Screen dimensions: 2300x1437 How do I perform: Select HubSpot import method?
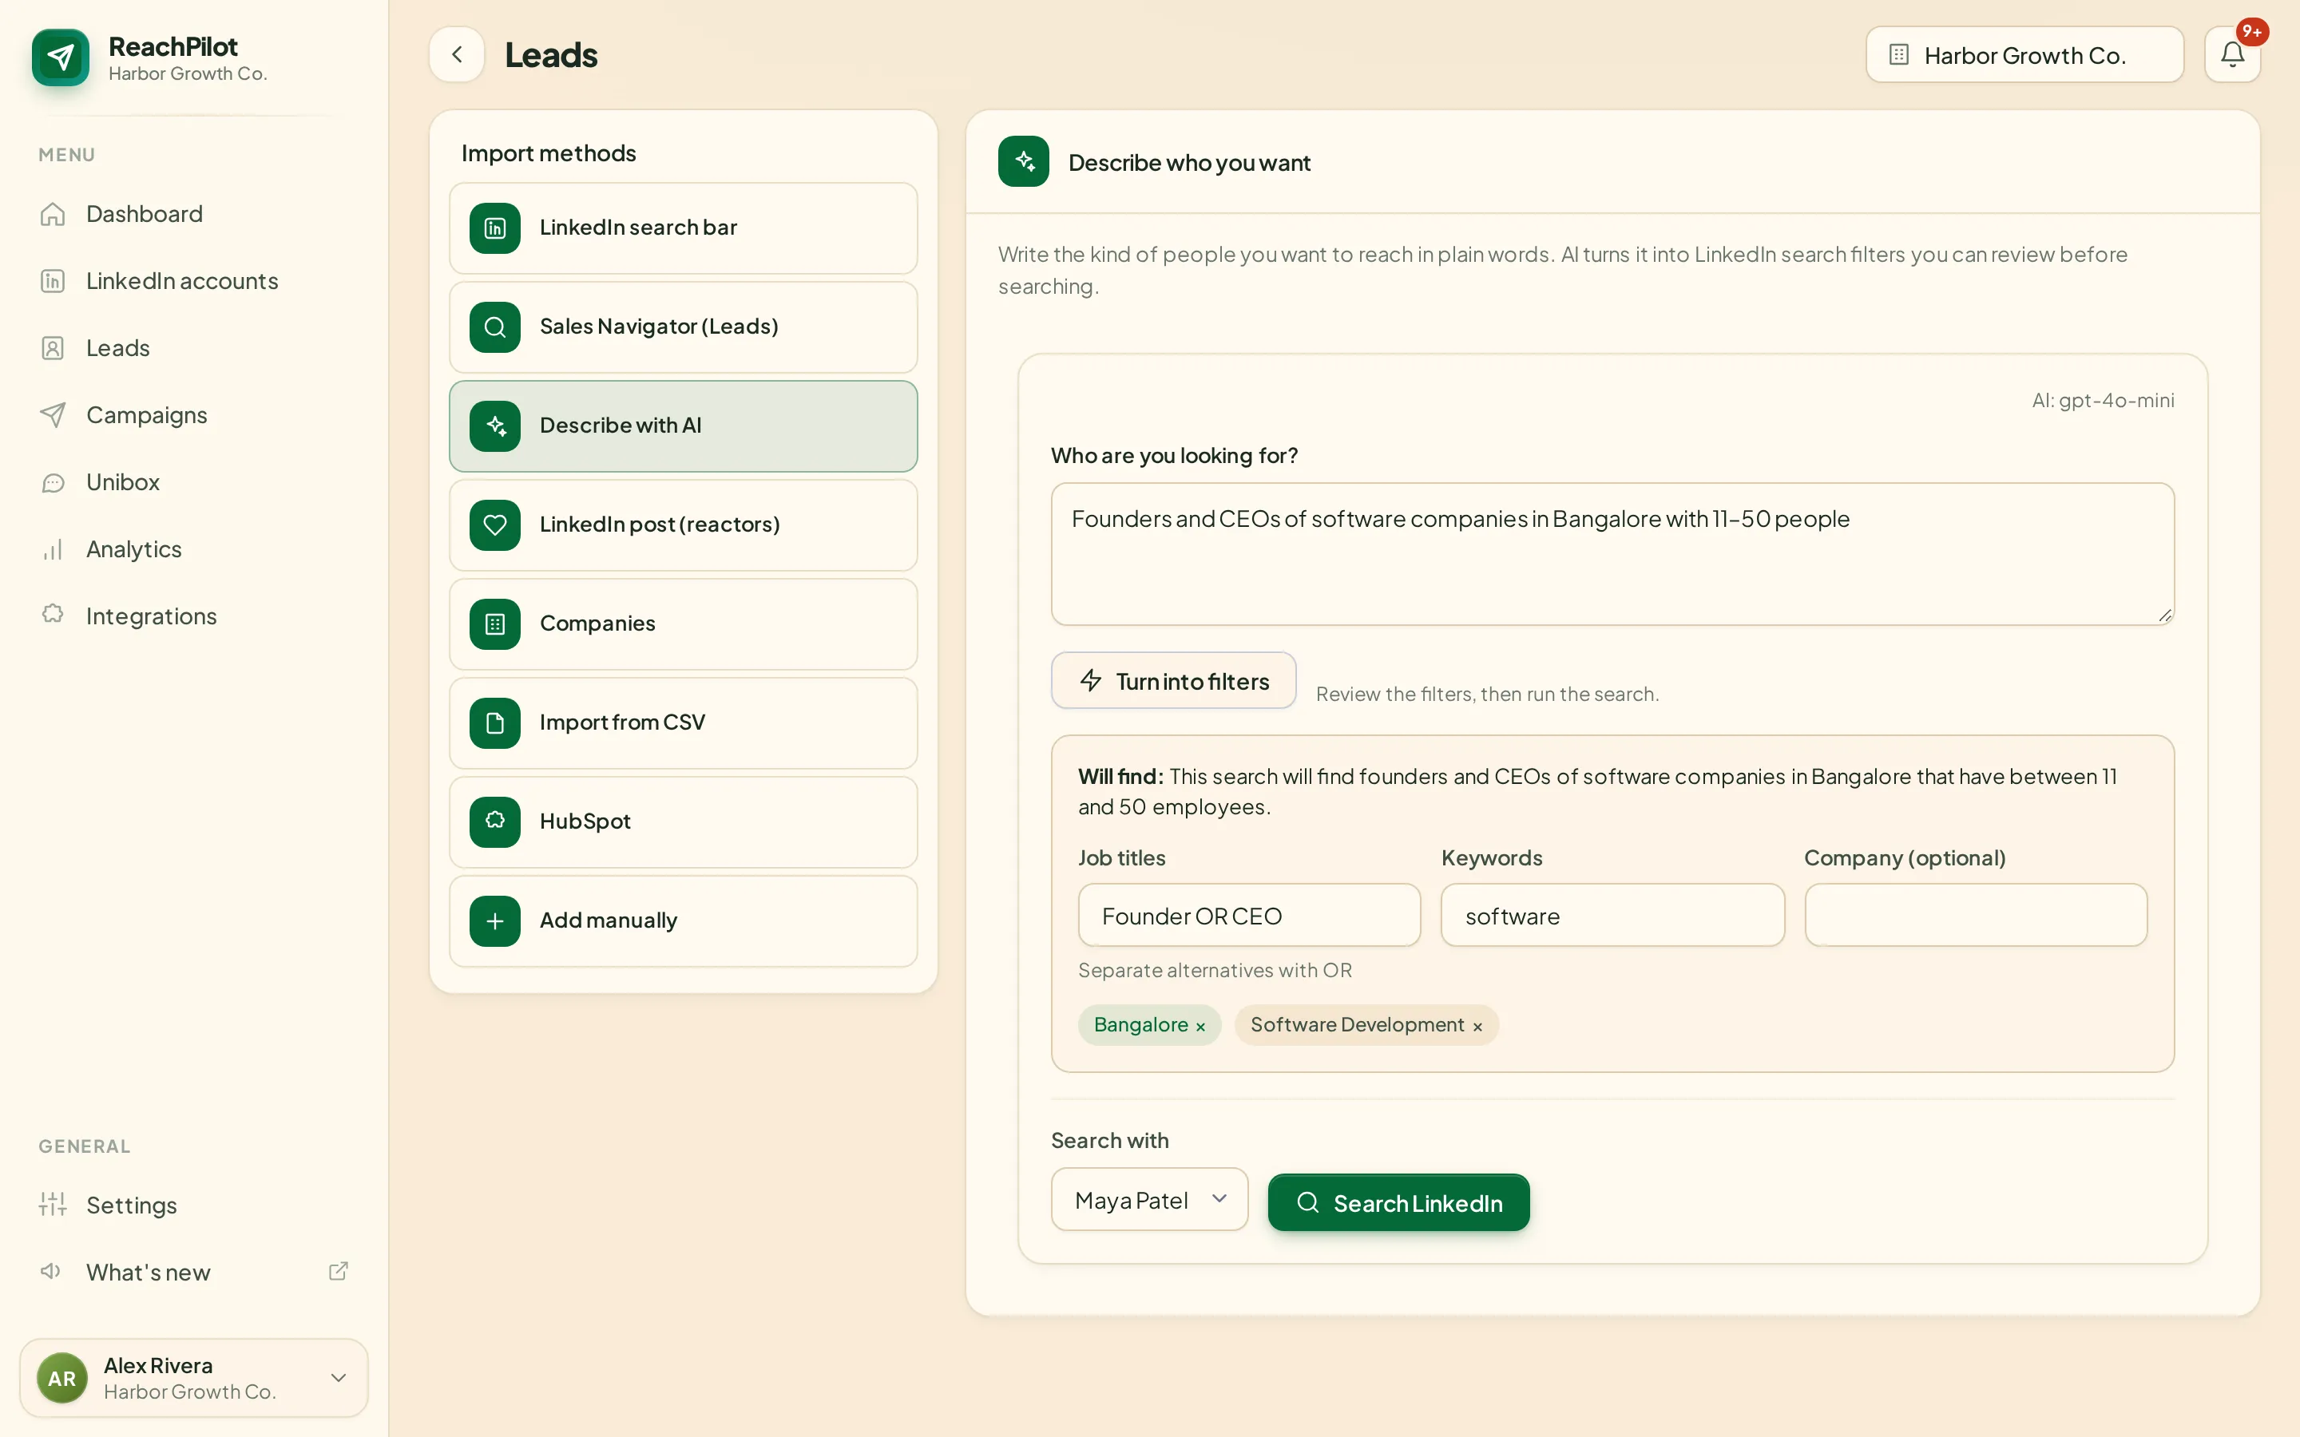[684, 822]
